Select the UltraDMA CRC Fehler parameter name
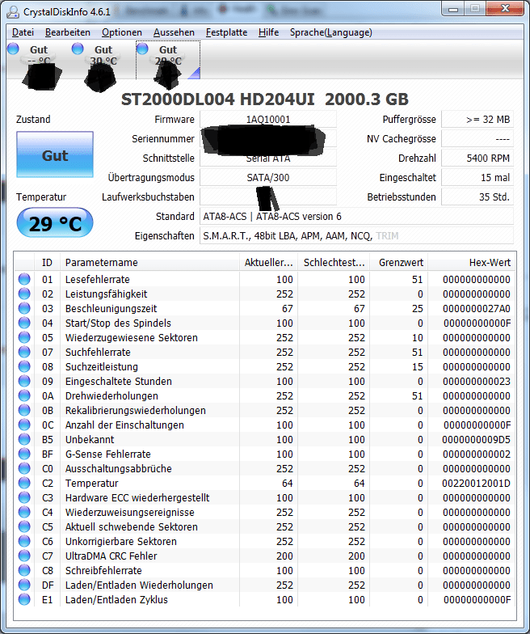 click(111, 556)
